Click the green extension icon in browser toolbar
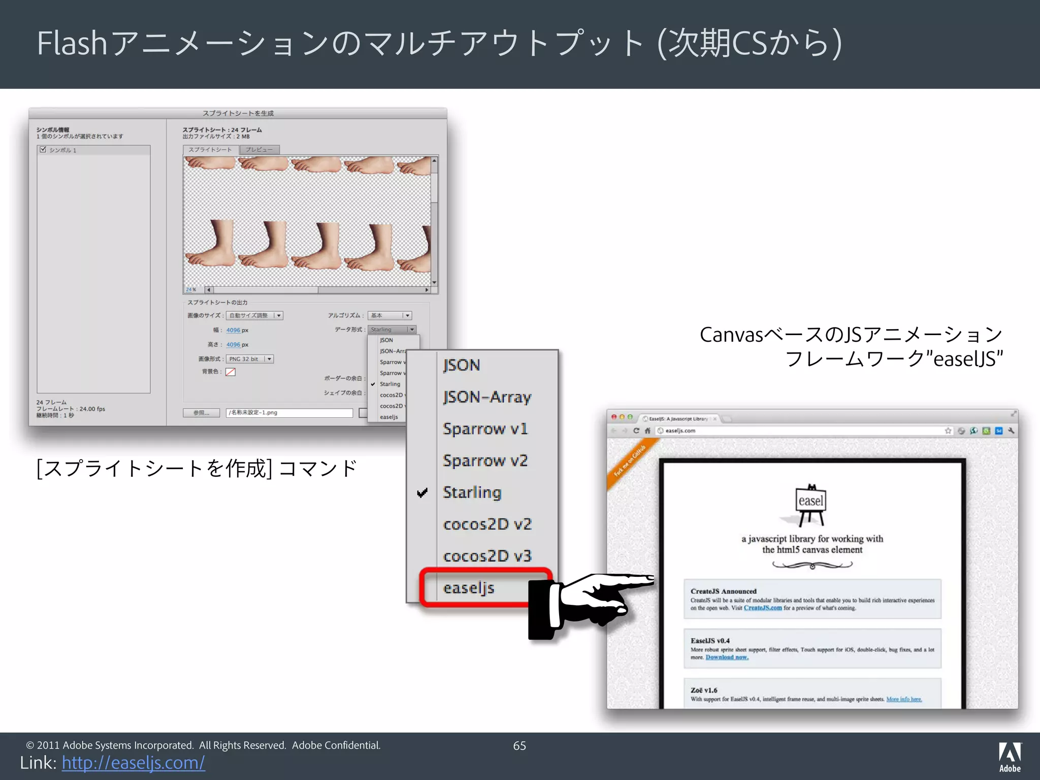This screenshot has height=780, width=1040. 986,431
